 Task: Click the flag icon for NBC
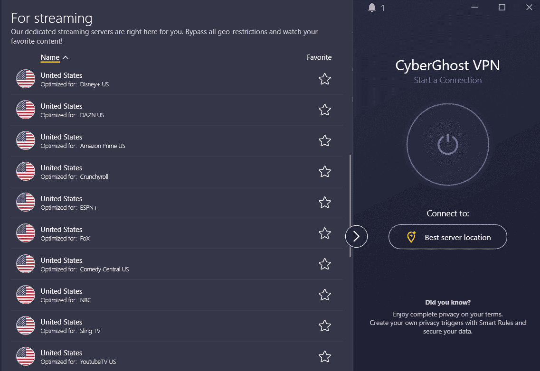tap(26, 295)
